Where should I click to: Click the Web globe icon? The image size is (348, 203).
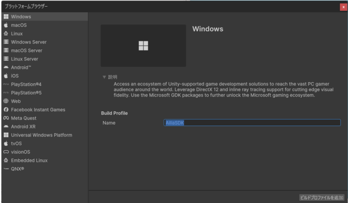click(6, 101)
